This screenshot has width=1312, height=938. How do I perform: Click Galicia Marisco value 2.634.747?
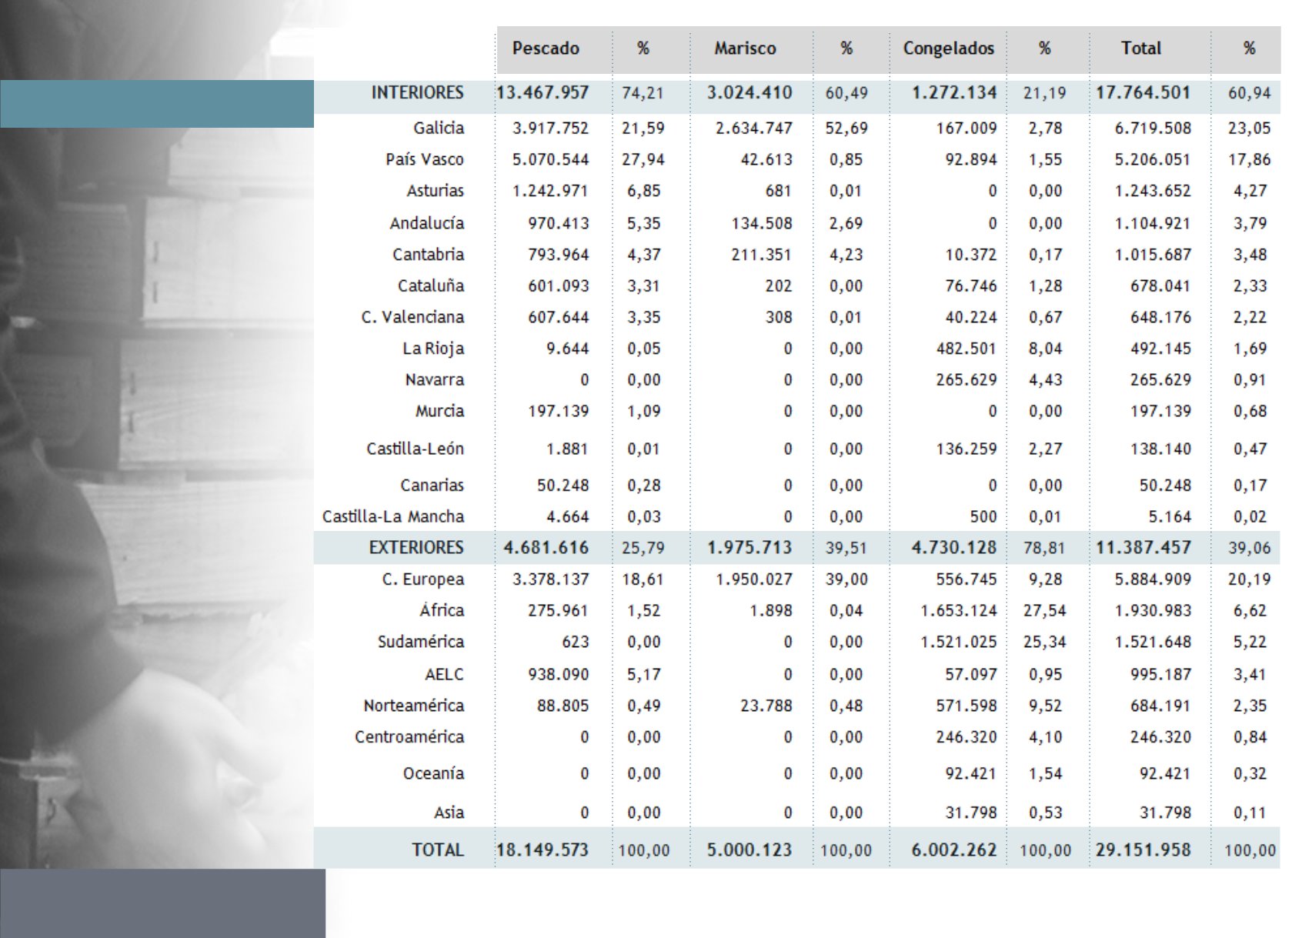coord(754,128)
